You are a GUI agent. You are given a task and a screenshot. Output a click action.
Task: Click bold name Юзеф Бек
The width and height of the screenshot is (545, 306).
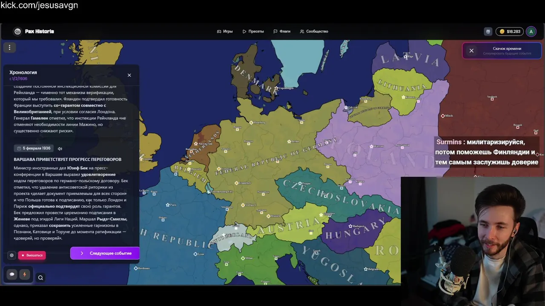[x=77, y=168]
